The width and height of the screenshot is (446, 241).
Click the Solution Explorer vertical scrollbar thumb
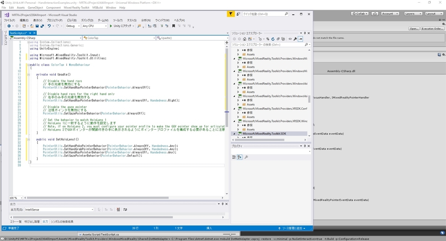tap(309, 99)
